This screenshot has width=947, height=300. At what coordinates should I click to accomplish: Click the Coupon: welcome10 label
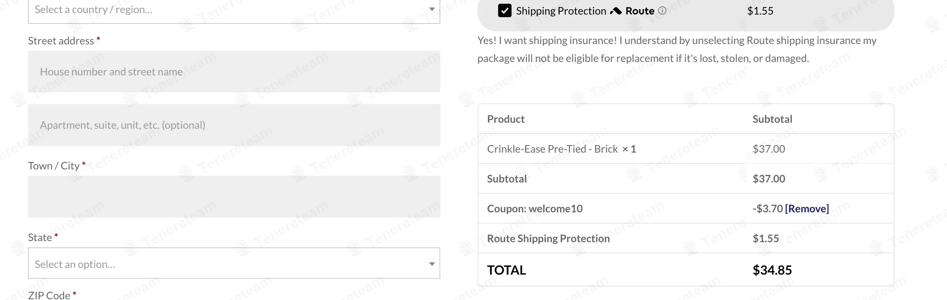[x=535, y=209]
